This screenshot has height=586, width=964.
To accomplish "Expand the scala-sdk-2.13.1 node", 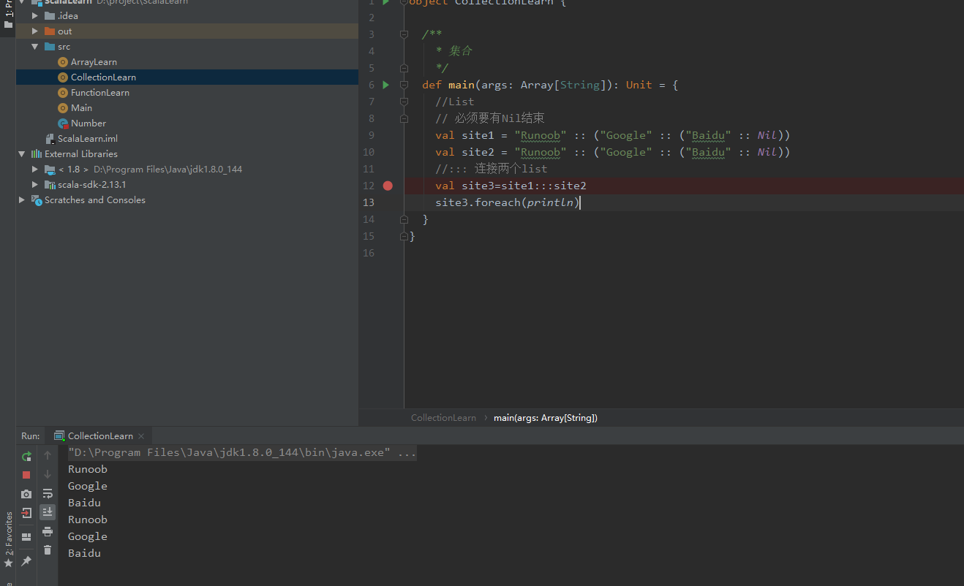I will click(35, 184).
